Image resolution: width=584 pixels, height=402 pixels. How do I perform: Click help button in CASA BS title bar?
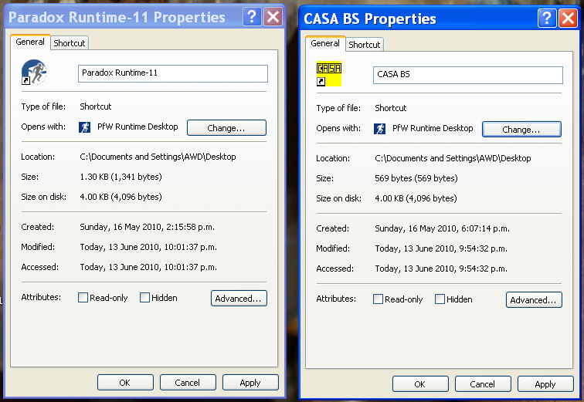coord(547,19)
